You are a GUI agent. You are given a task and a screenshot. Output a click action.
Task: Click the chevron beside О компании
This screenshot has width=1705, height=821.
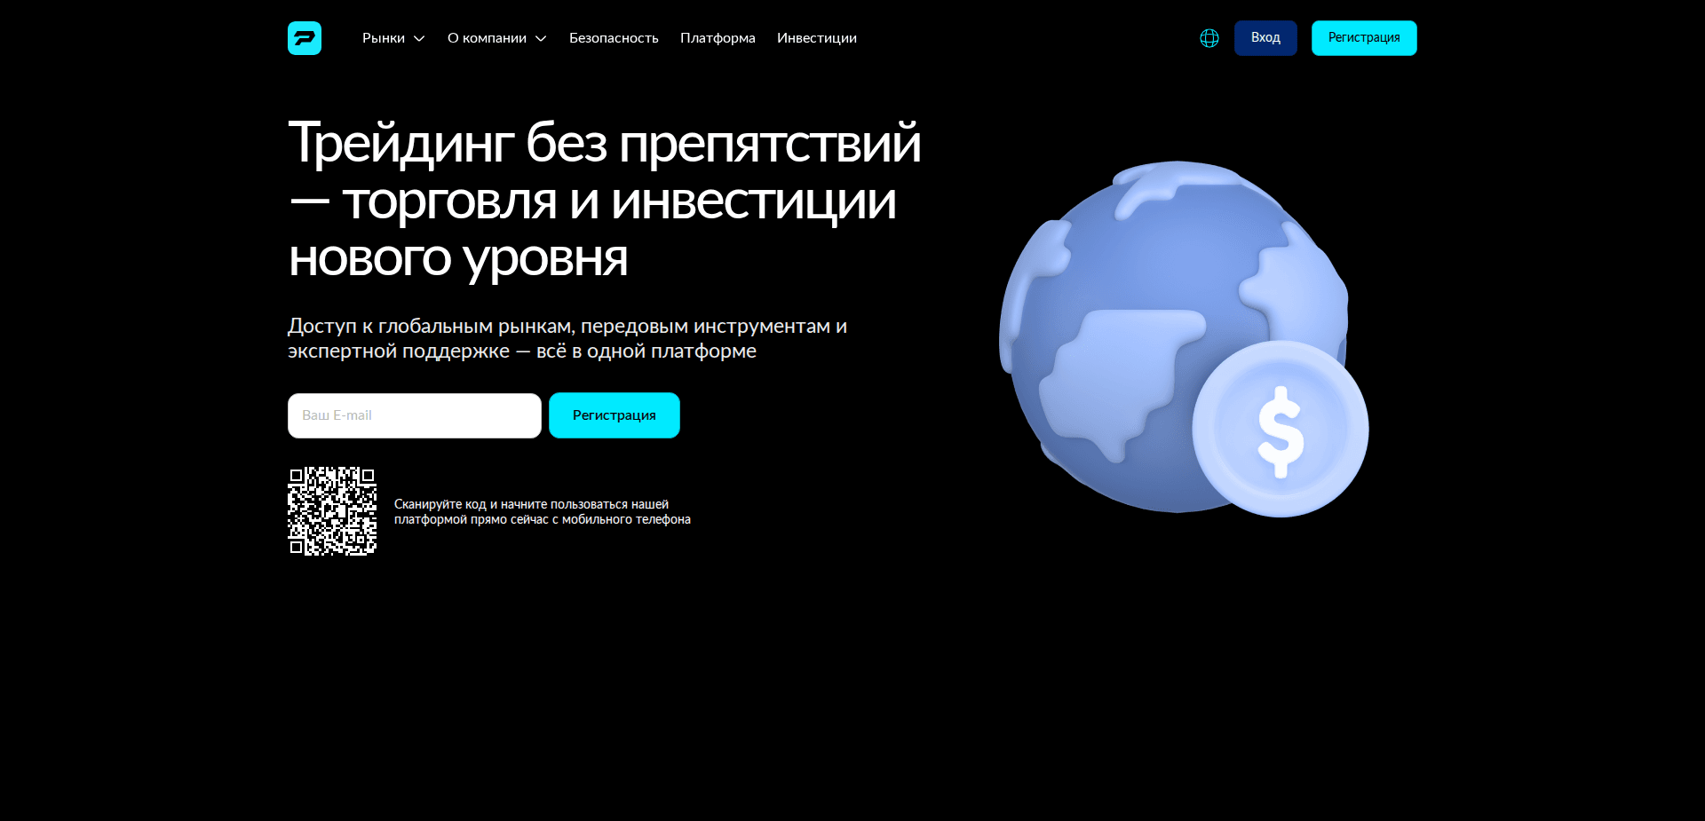click(539, 39)
